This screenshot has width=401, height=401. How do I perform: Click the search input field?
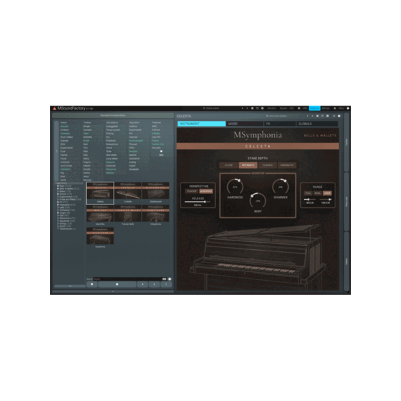click(130, 279)
